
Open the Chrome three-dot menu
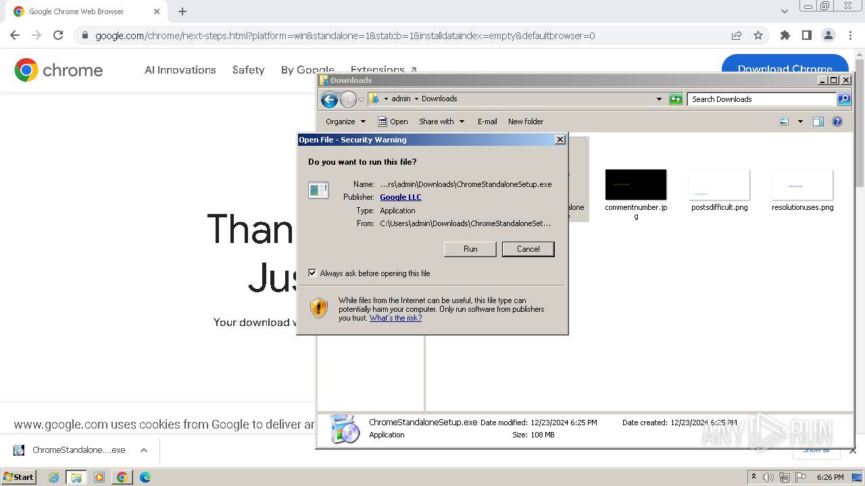(x=849, y=35)
